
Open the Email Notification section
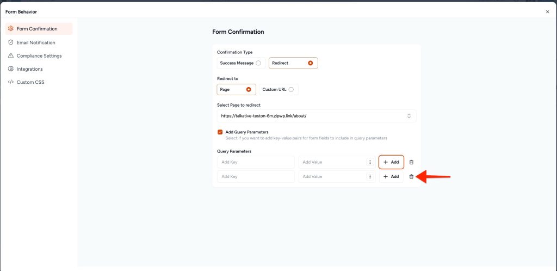(36, 42)
